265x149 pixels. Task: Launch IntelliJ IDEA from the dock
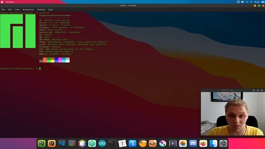pos(51,144)
